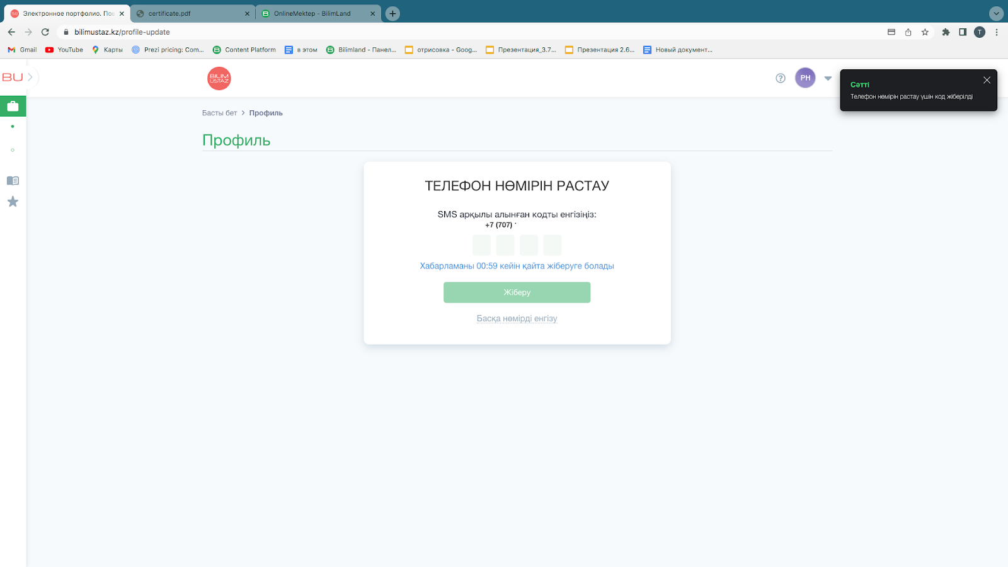Focus the third SMS code box

point(529,245)
